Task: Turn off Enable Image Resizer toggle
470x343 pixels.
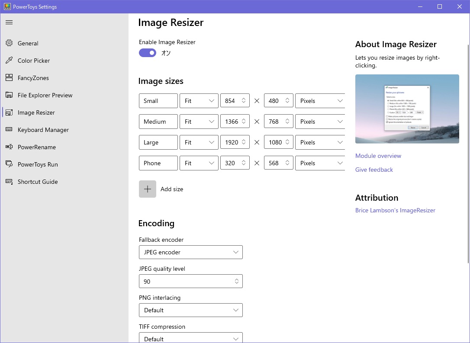Action: click(x=148, y=53)
